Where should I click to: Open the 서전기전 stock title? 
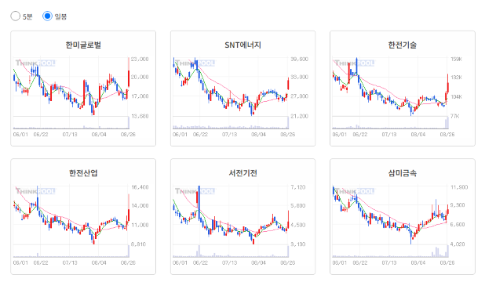tap(242, 173)
